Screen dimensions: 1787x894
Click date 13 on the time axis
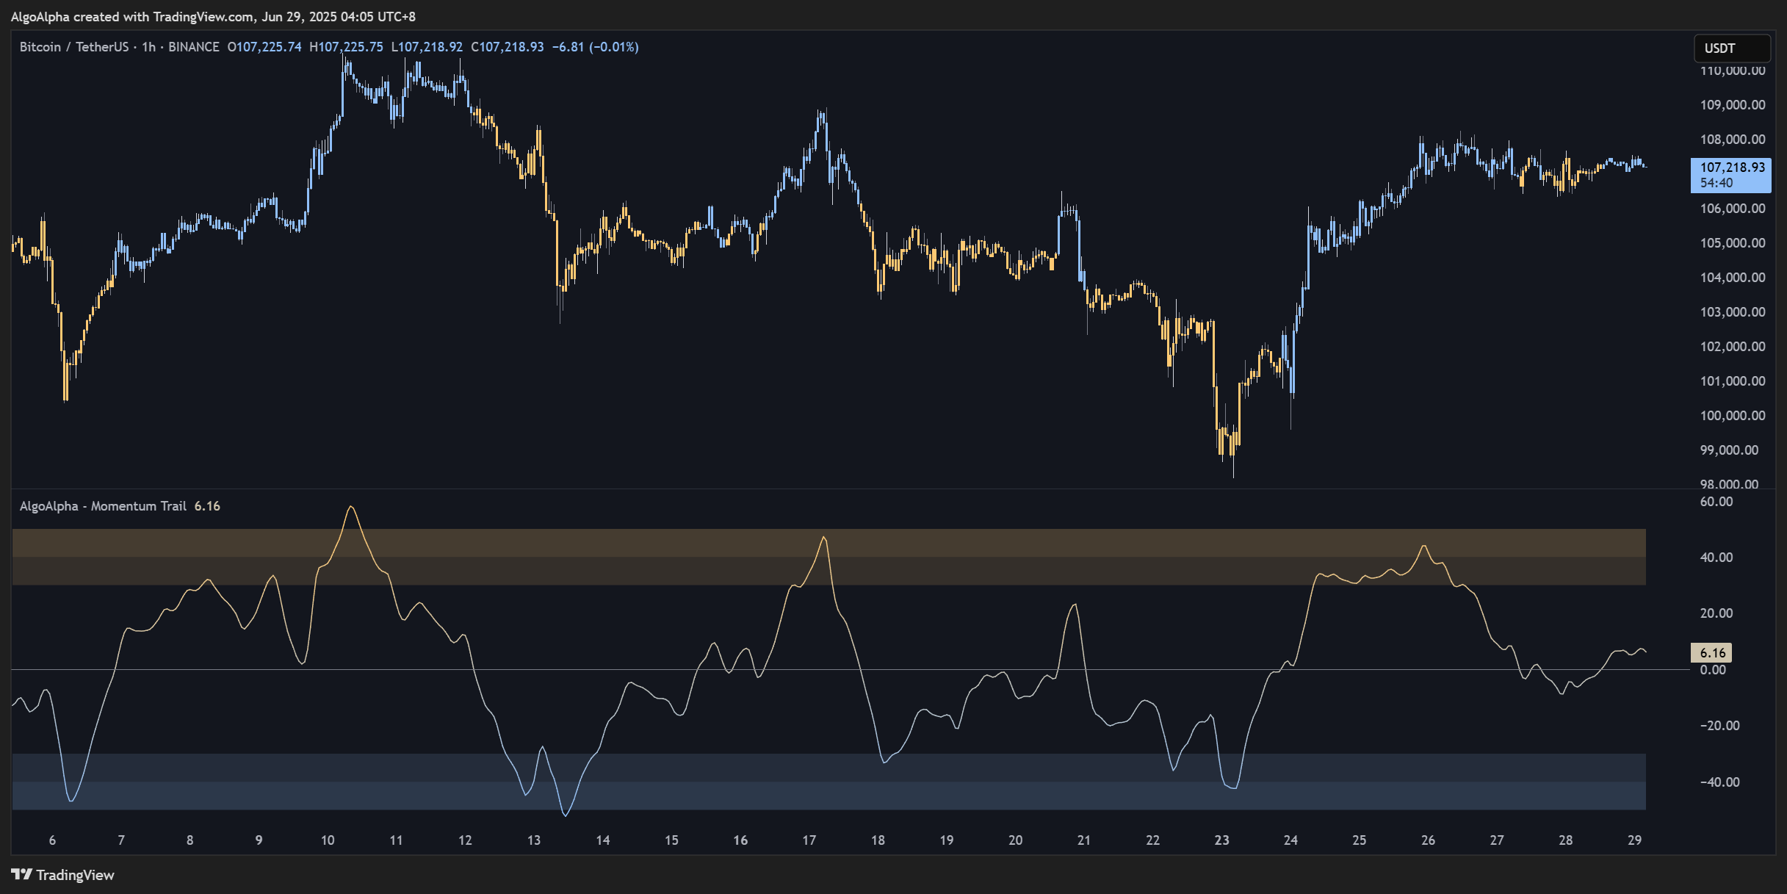(534, 840)
